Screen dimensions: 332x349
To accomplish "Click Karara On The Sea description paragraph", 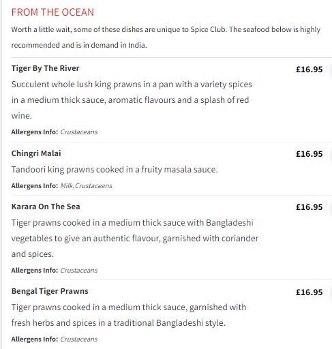I will [x=135, y=239].
